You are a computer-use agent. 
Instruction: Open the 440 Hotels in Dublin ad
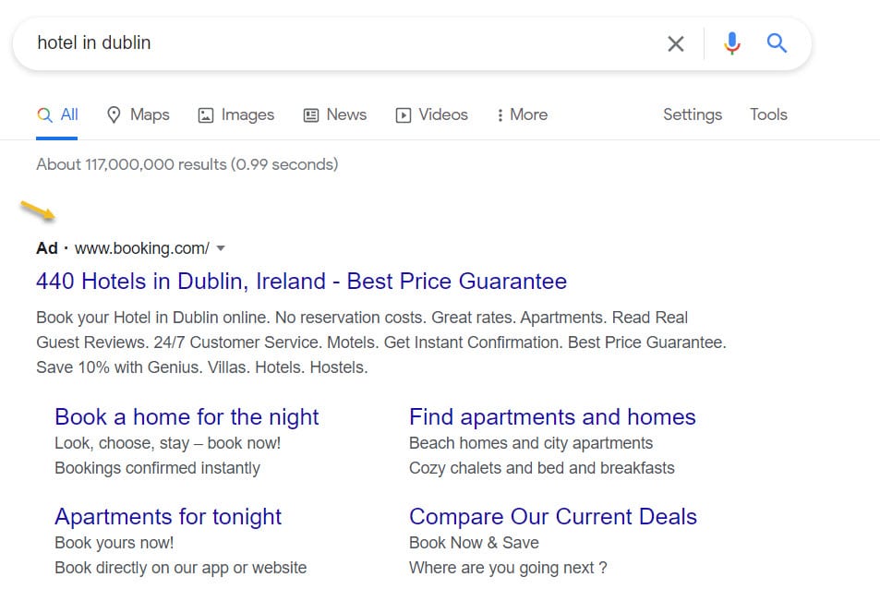301,281
